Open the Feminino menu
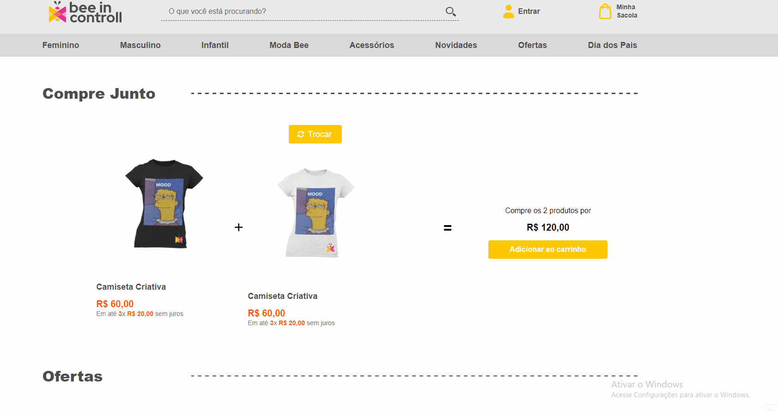 pos(61,45)
